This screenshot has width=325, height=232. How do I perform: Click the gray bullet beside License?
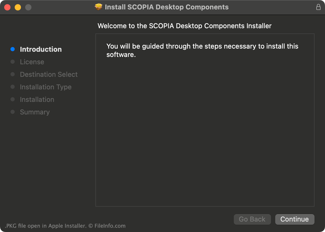point(13,62)
